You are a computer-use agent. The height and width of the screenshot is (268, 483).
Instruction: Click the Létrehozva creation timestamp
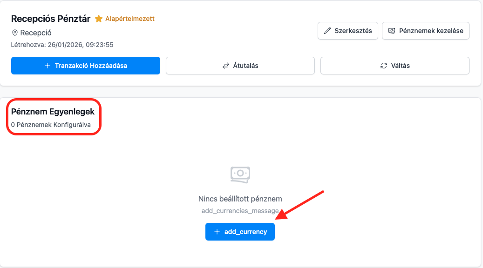tap(62, 45)
